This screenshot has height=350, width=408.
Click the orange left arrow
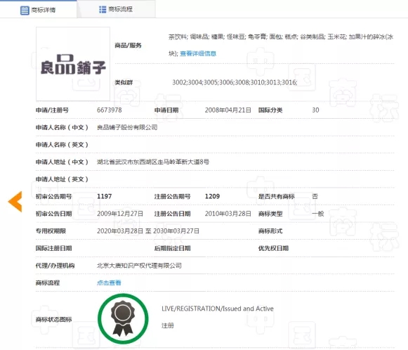tap(15, 201)
